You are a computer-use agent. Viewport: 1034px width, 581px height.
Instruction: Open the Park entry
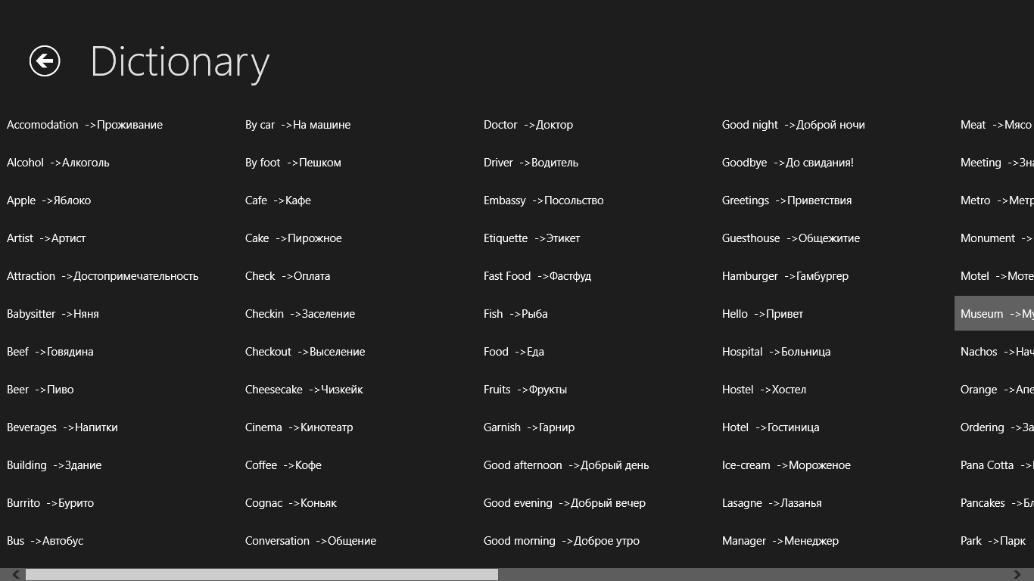(993, 541)
